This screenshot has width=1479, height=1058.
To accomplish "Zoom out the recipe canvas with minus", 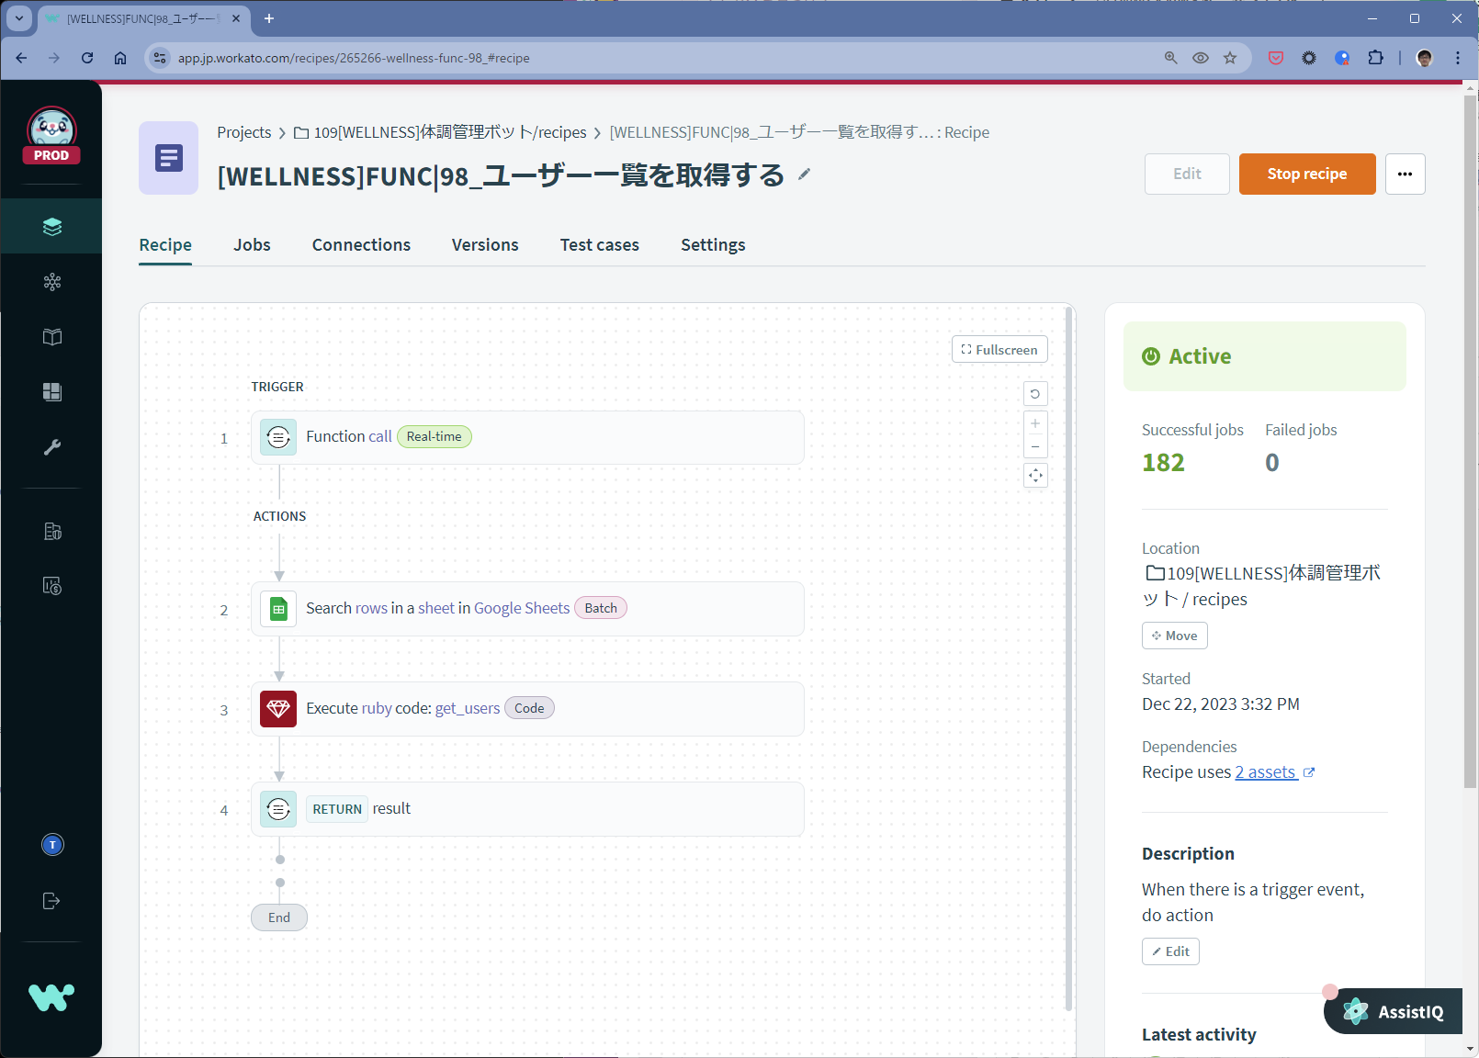I will (x=1035, y=447).
